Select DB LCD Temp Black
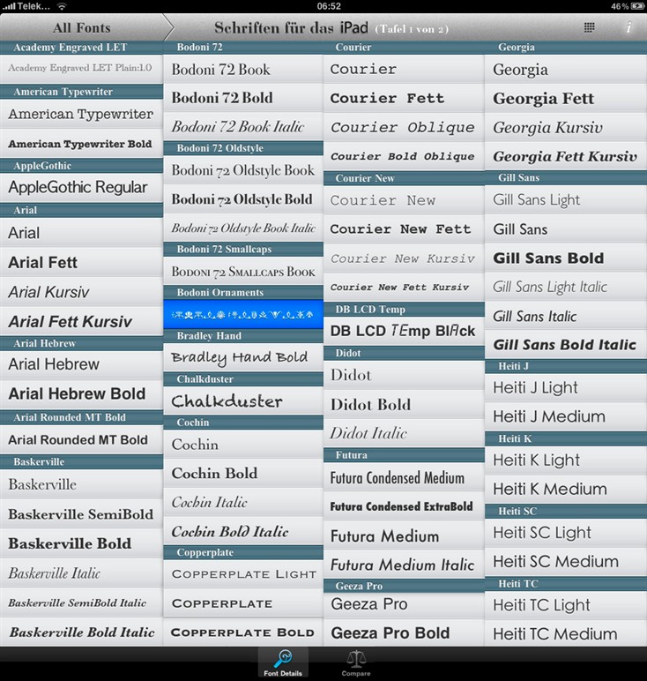647x681 pixels. pyautogui.click(x=404, y=331)
